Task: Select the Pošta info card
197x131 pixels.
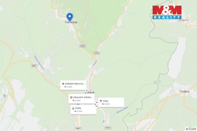Action: pyautogui.click(x=83, y=109)
